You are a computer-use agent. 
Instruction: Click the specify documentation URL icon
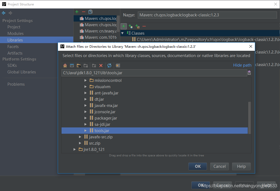(x=130, y=26)
